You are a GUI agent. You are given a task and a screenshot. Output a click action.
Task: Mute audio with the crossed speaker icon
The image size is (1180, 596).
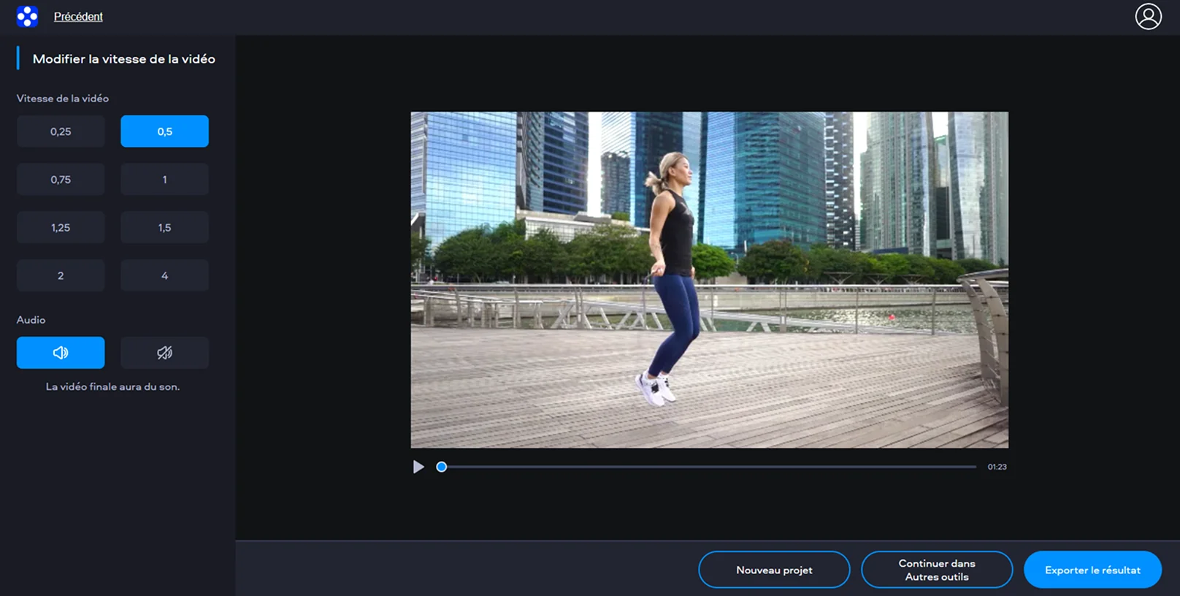point(164,353)
